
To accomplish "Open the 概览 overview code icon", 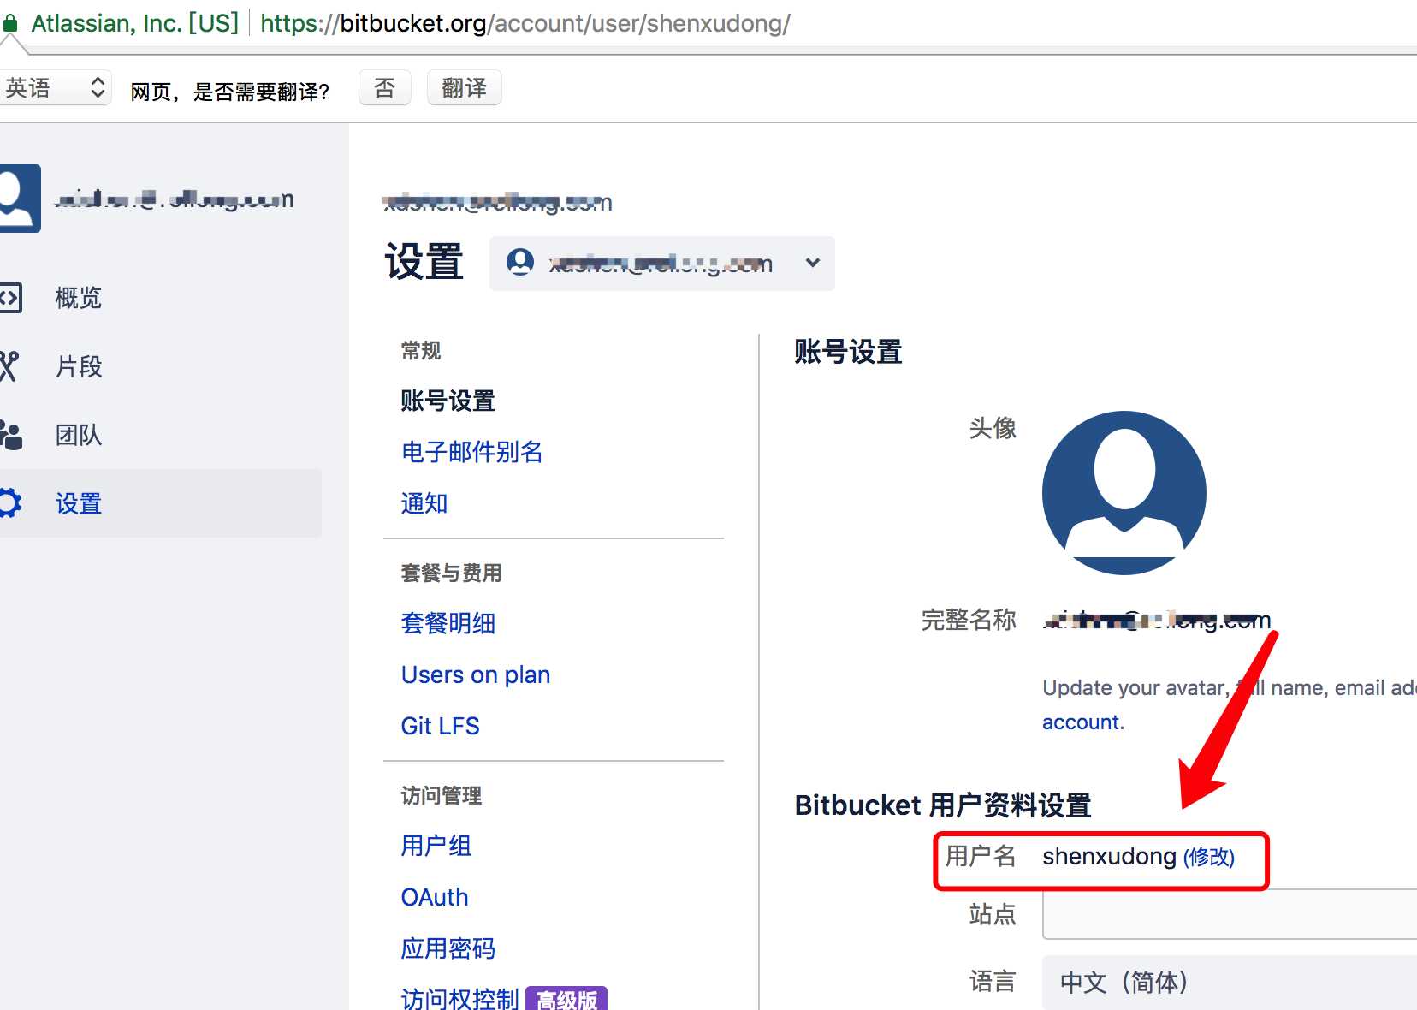I will tap(10, 298).
